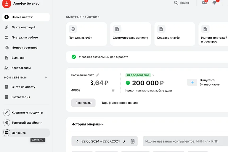This screenshot has width=228, height=152.
Task: Click the blue plus button to issue business card
Action: tap(192, 82)
